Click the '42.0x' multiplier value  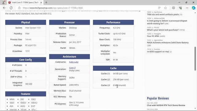click(x=115, y=45)
